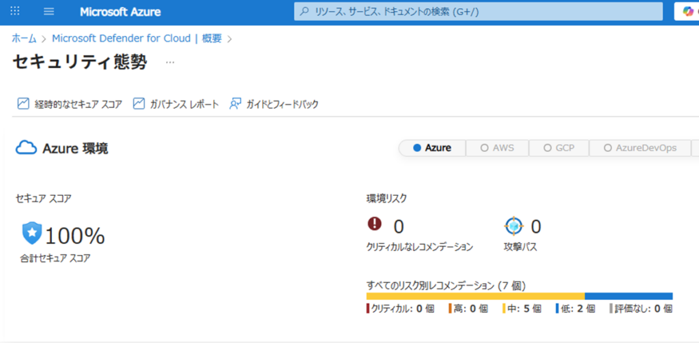Click the critical recommendations alert icon
The image size is (699, 343).
click(374, 224)
